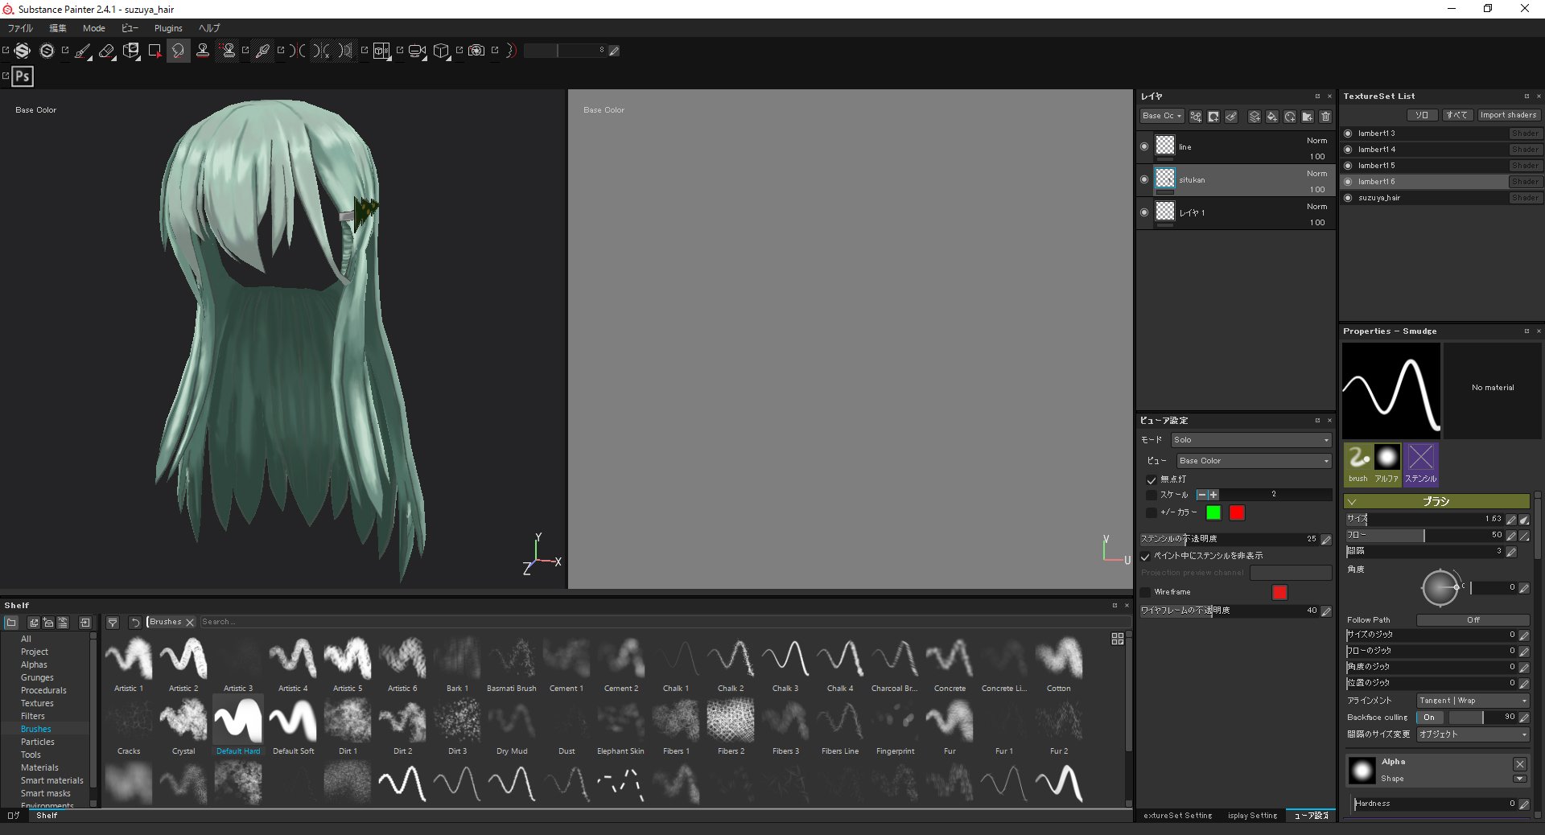The image size is (1545, 835).
Task: Switch to Display Settings tab
Action: (x=1252, y=816)
